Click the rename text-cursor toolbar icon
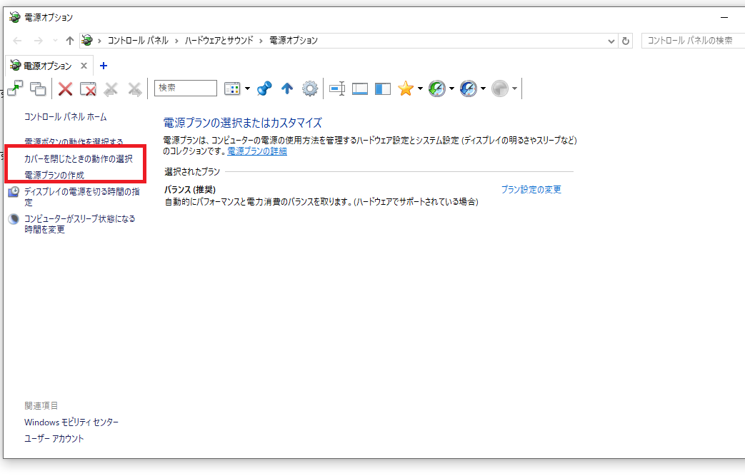This screenshot has width=745, height=476. (x=337, y=88)
